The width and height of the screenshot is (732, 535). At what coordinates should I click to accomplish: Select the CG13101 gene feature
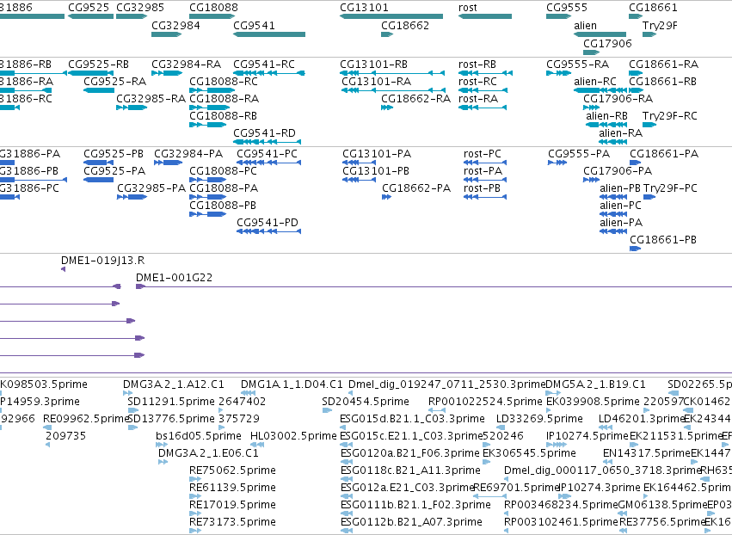(x=391, y=16)
